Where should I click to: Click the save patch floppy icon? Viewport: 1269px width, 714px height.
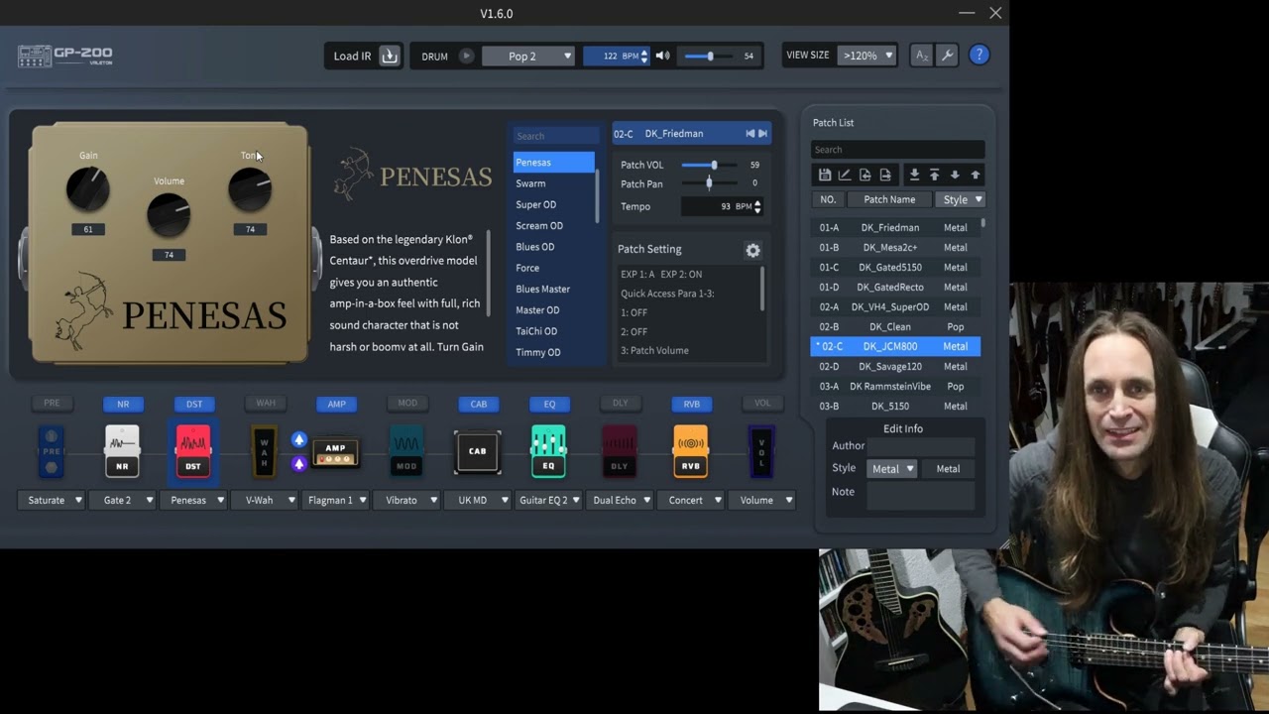(824, 175)
